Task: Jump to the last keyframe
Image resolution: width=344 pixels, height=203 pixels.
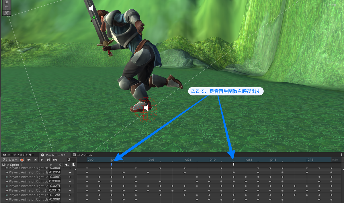Action: point(55,160)
